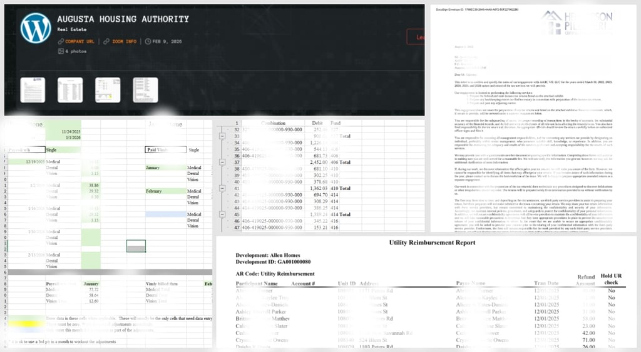Click the chain icon beside COMPANY URL

click(x=61, y=42)
